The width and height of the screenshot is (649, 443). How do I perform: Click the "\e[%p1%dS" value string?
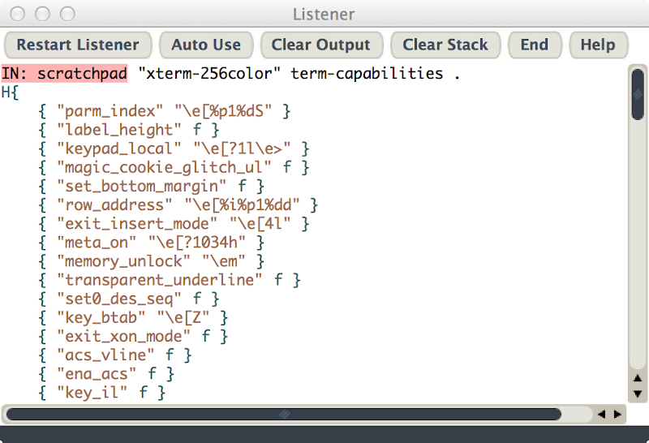[x=223, y=111]
